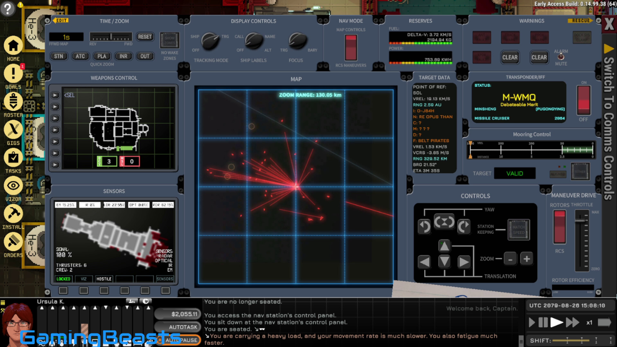This screenshot has height=347, width=617.
Task: Open the Install hammer icon
Action: (13, 214)
